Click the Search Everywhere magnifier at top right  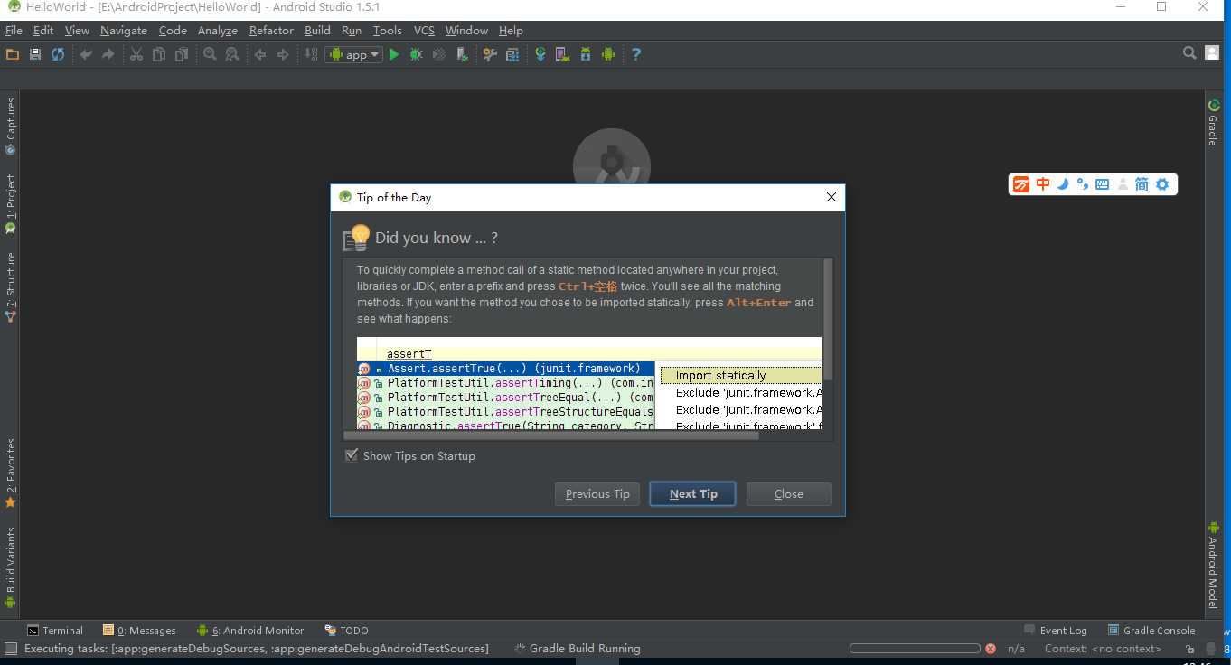click(x=1189, y=53)
